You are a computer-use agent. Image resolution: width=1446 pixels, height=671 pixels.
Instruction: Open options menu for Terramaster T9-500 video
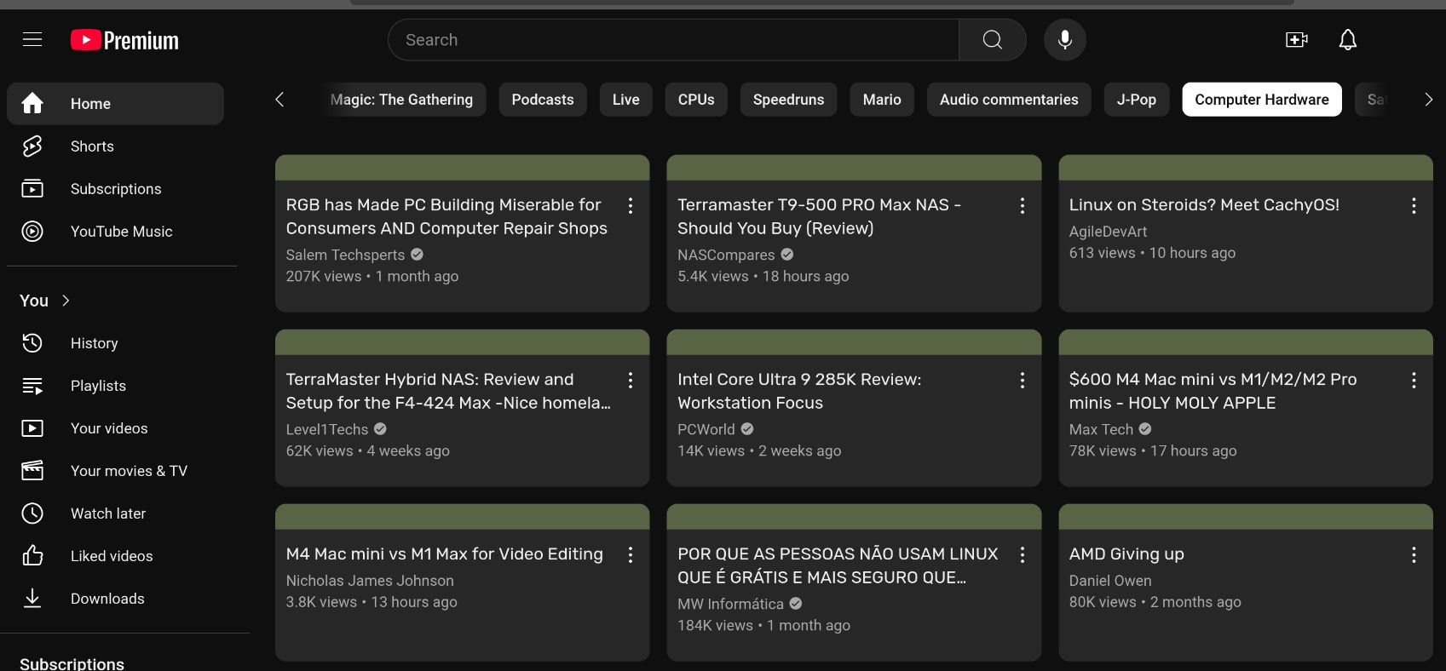coord(1023,205)
